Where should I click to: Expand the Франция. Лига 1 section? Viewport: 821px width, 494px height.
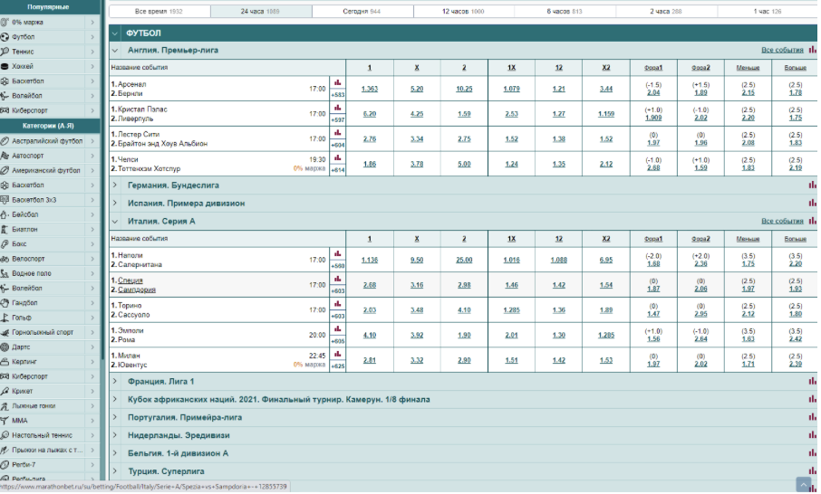[115, 382]
